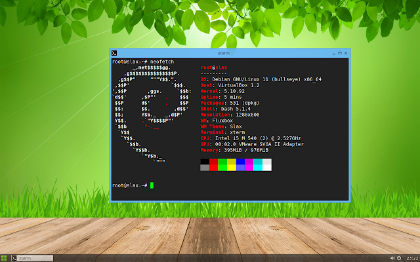Click the bright cyan color block
This screenshot has width=420, height=262.
pyautogui.click(x=258, y=168)
